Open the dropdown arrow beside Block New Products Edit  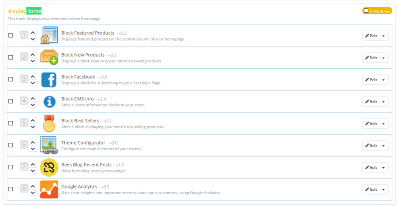pyautogui.click(x=383, y=58)
